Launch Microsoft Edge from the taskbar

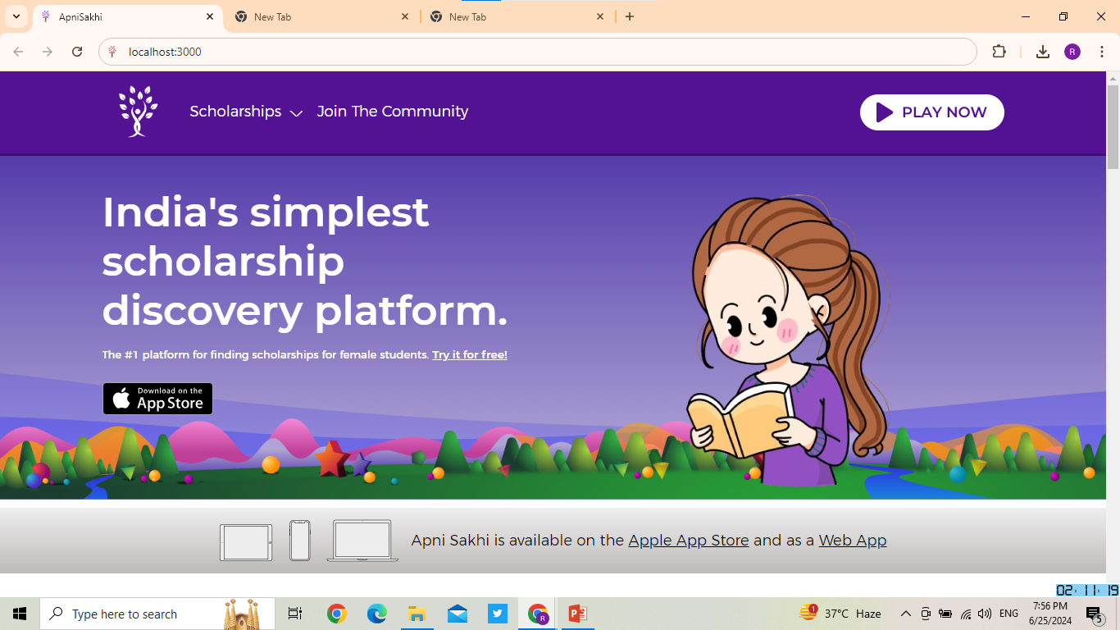(376, 614)
